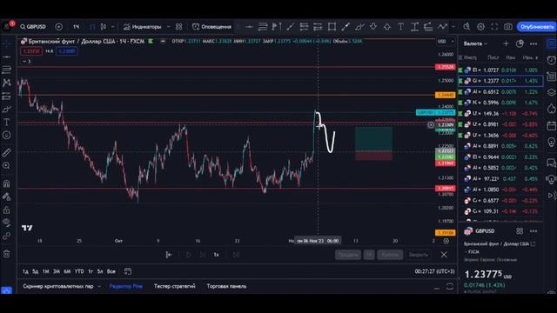Add a symbol to compare with plus icon
The height and width of the screenshot is (313, 557).
point(59,27)
